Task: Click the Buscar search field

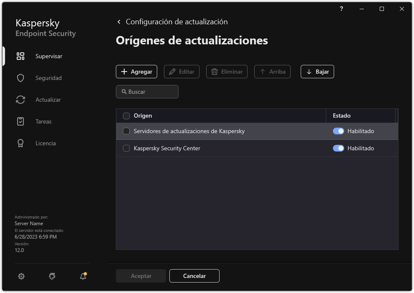Action: [x=147, y=92]
